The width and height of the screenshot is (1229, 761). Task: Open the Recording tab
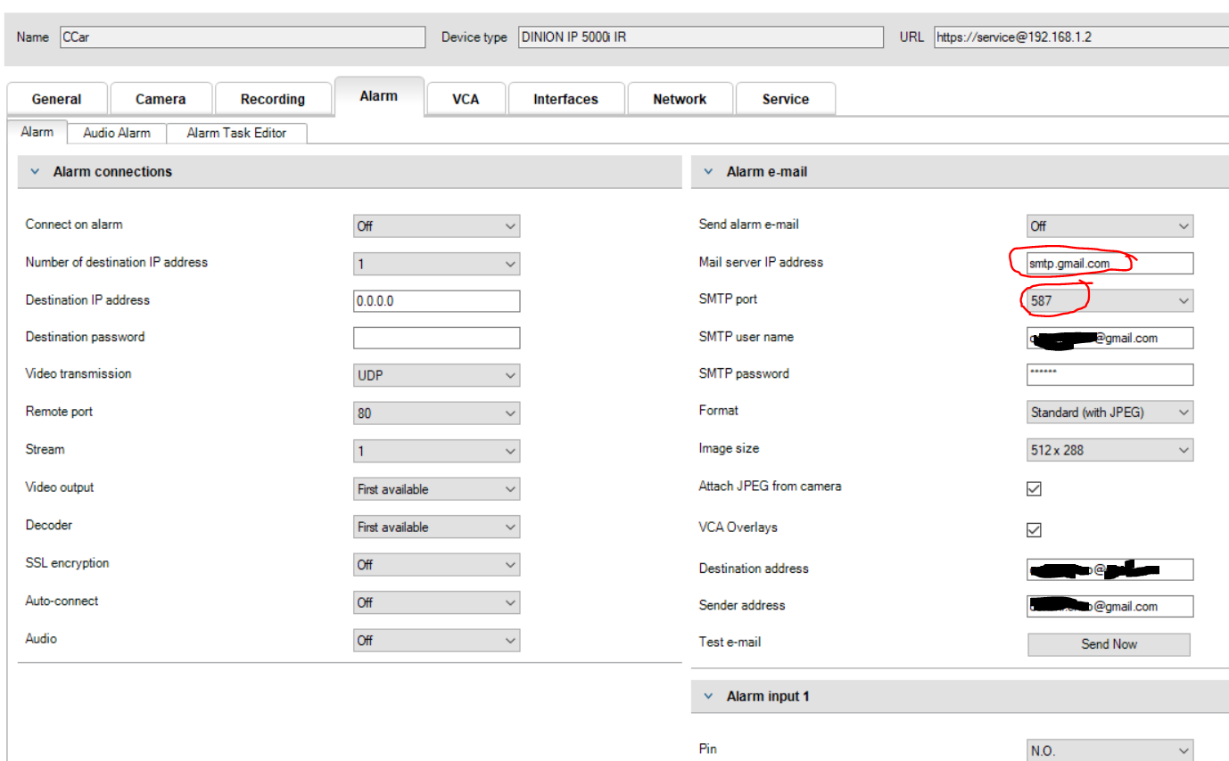[273, 99]
